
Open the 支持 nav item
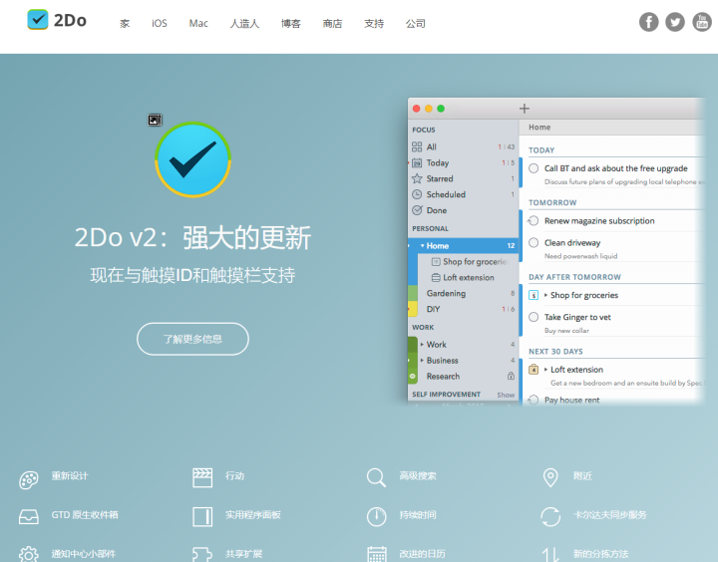[374, 23]
